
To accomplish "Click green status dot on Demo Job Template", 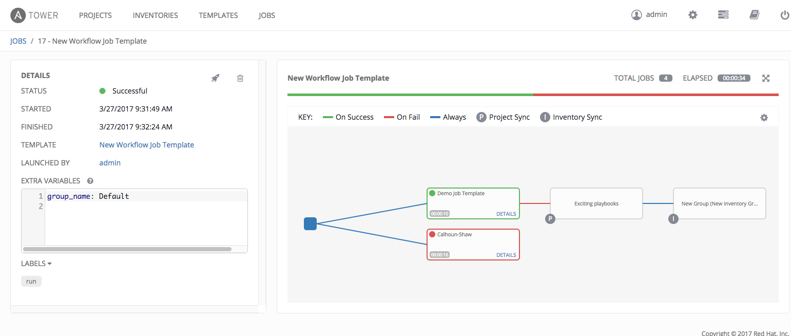I will click(x=432, y=194).
